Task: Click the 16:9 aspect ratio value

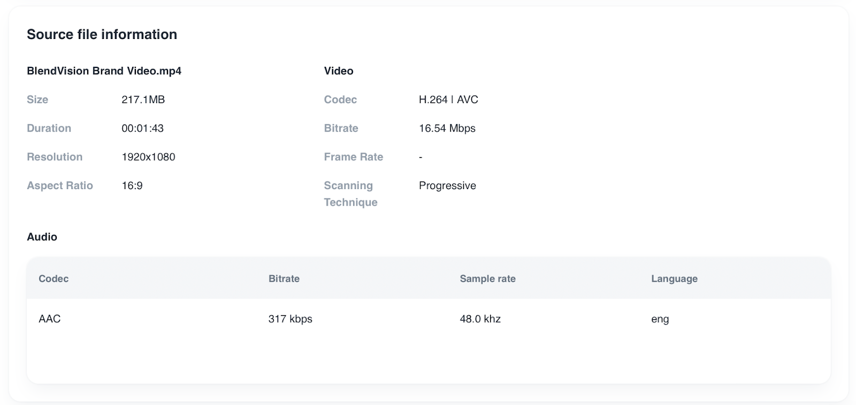Action: click(x=132, y=185)
